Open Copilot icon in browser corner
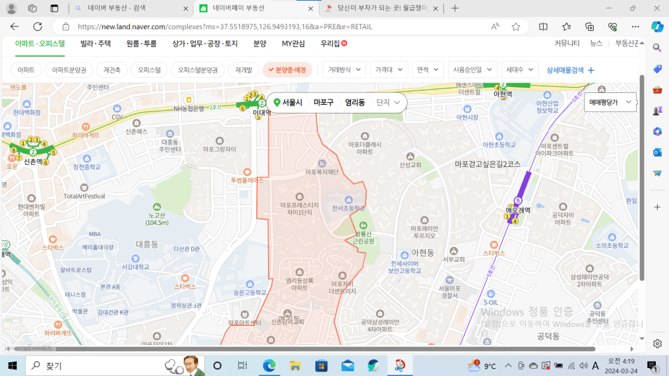Viewport: 669px width, 376px height. (x=657, y=26)
